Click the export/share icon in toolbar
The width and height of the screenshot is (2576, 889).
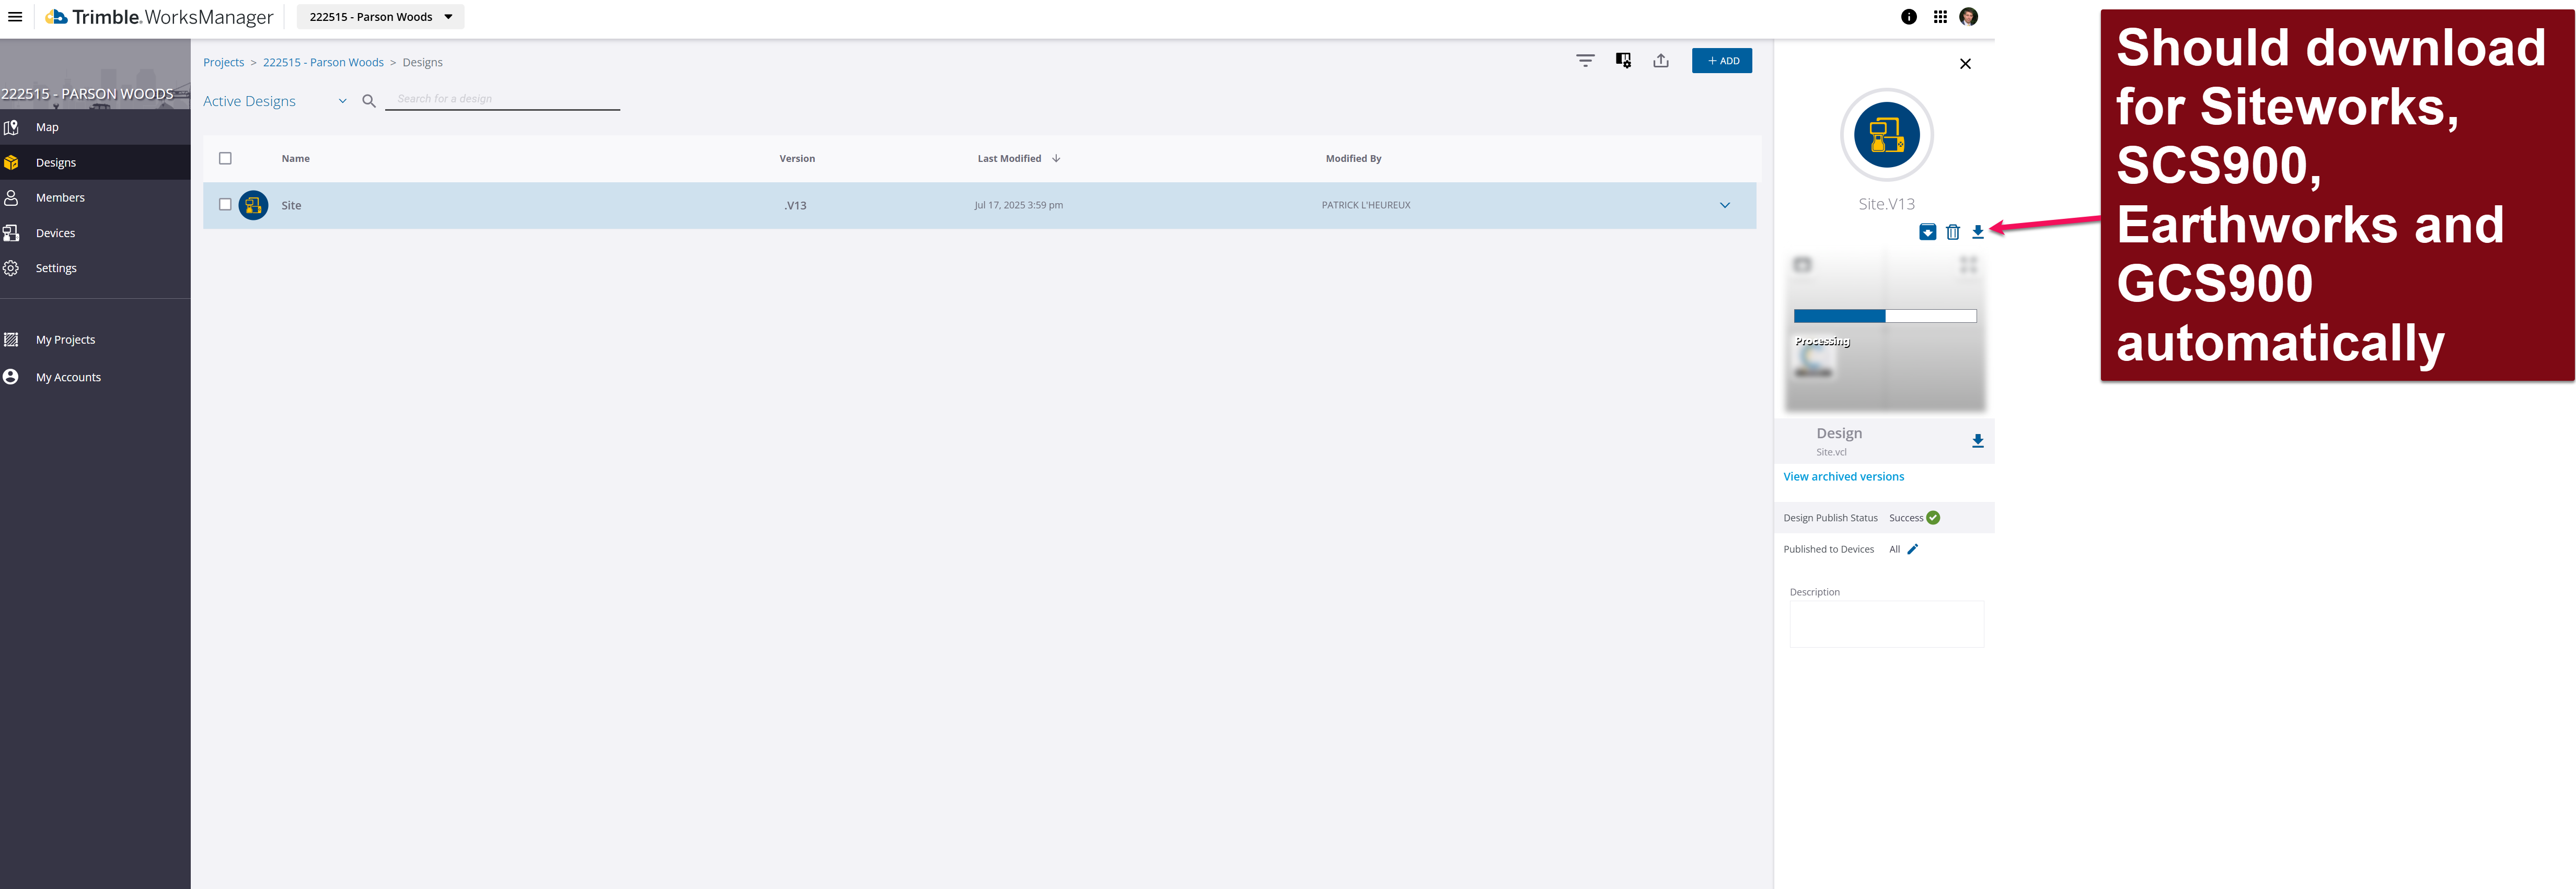click(1661, 61)
